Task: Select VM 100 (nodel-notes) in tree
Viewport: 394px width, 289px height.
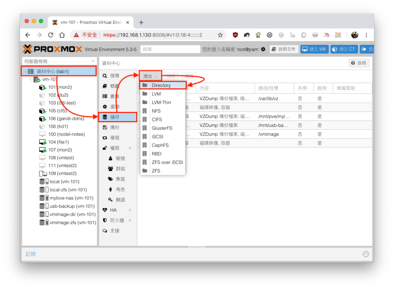Action: pos(66,134)
